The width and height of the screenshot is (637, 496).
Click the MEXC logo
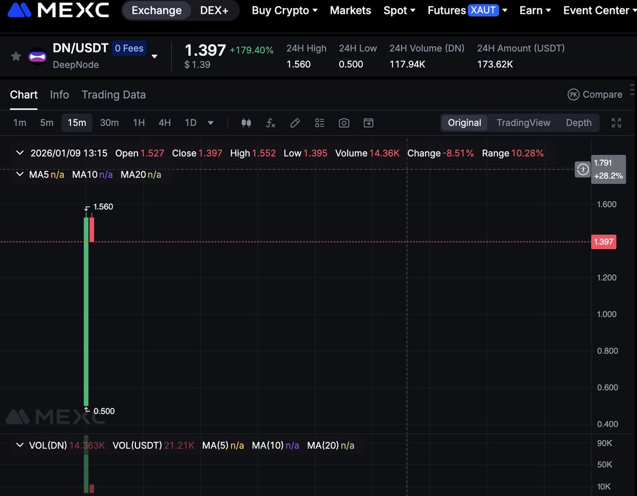(x=57, y=10)
